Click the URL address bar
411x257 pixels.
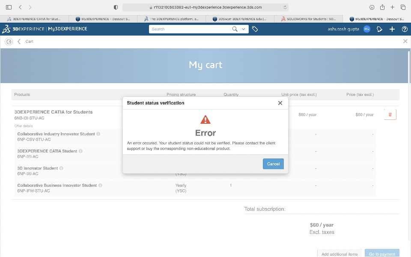[x=205, y=7]
